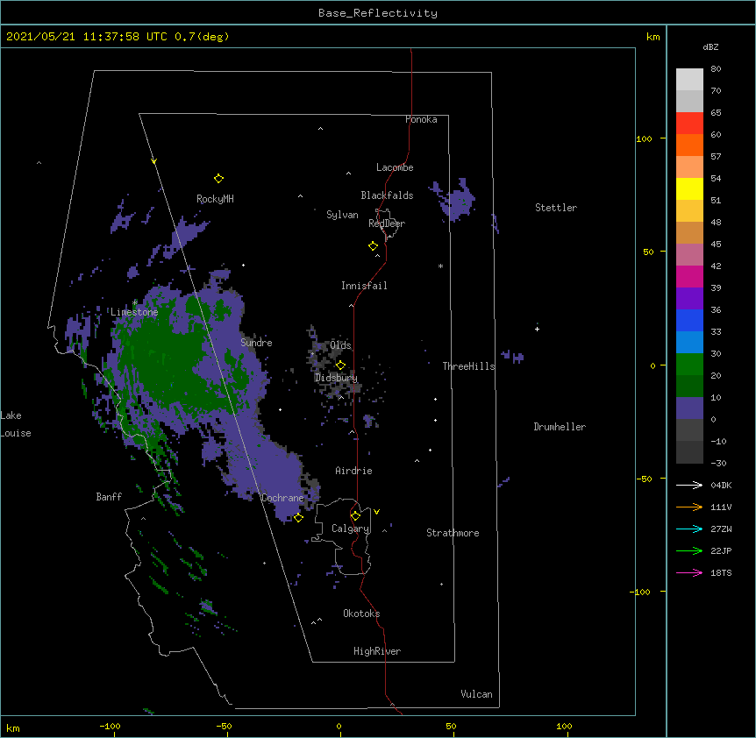This screenshot has height=738, width=756.
Task: Click the Banff town label
Action: [109, 497]
